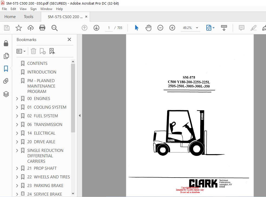Toggle the Bookmarks panel icon in sidebar
This screenshot has width=266, height=197.
[x=6, y=69]
